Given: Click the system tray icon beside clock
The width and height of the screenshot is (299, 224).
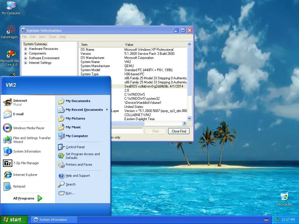Looking at the screenshot, I should click(277, 220).
